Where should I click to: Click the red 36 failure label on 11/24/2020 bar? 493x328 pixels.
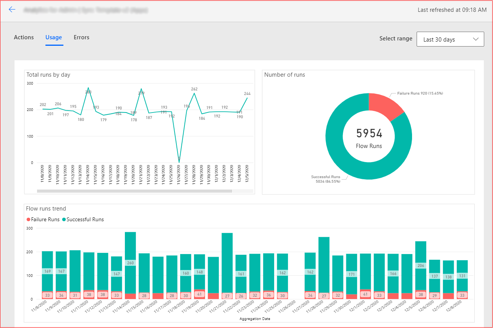pyautogui.click(x=269, y=295)
